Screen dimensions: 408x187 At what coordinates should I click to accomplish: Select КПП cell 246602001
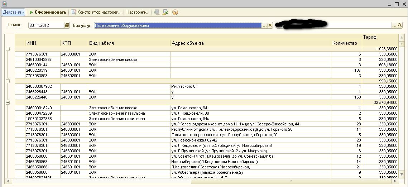pyautogui.click(x=74, y=76)
